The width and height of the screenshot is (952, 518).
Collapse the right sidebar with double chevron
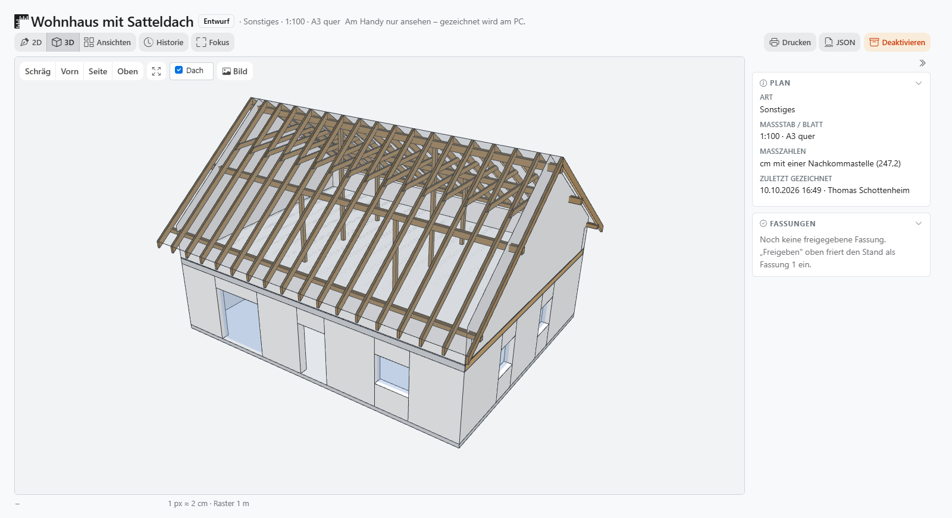[x=922, y=63]
